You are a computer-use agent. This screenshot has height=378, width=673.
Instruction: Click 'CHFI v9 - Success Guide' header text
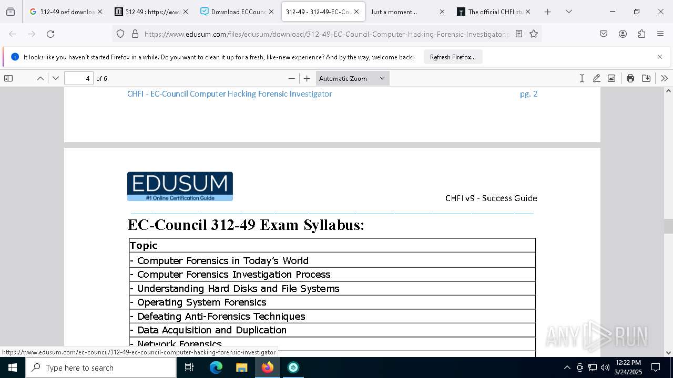pos(491,198)
